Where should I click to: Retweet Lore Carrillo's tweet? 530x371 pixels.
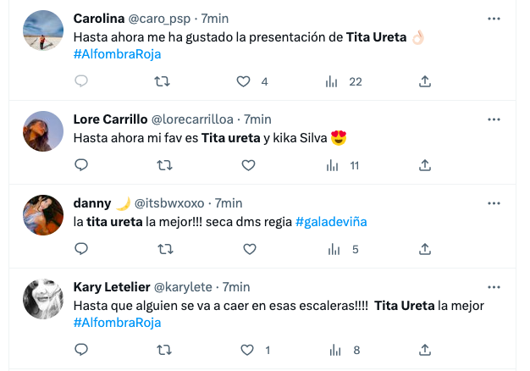coord(166,165)
